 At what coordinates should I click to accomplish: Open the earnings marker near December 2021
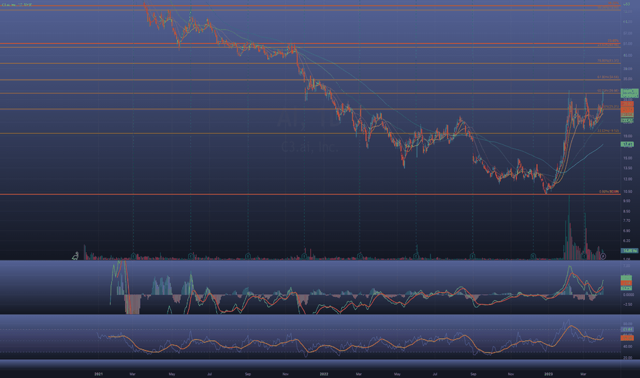[x=304, y=256]
